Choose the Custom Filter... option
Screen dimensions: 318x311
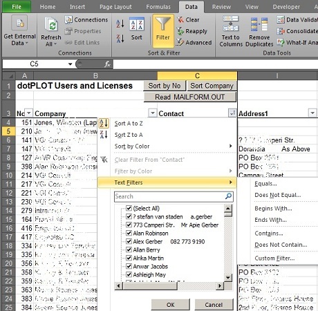pos(274,258)
